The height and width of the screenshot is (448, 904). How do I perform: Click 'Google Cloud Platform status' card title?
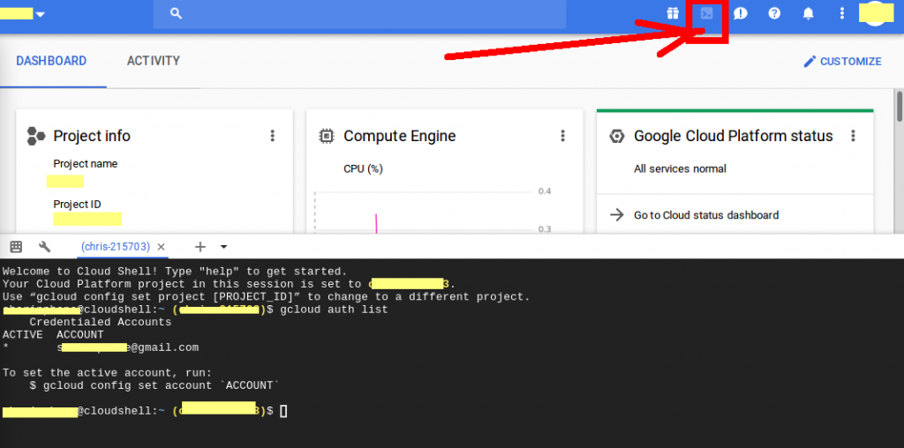pos(734,136)
